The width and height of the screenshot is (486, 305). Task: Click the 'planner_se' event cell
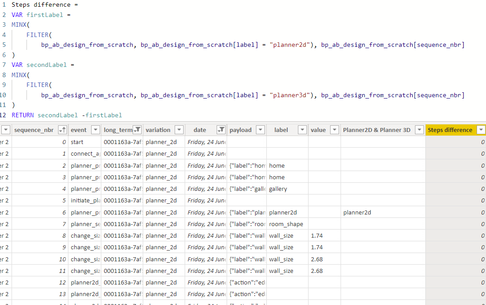coord(85,224)
